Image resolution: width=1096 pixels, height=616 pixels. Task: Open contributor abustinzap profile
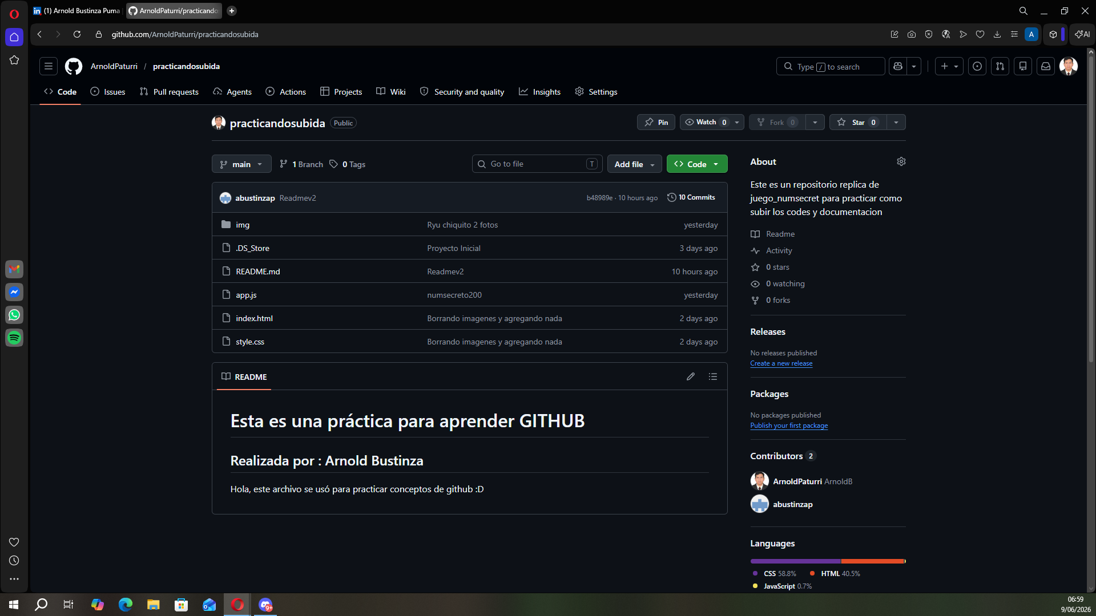coord(793,504)
